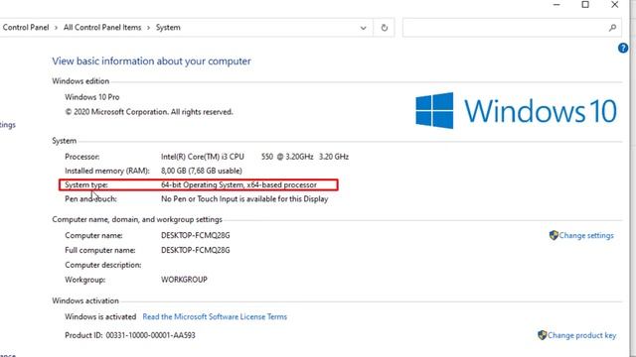Minimize the System window

(x=556, y=5)
